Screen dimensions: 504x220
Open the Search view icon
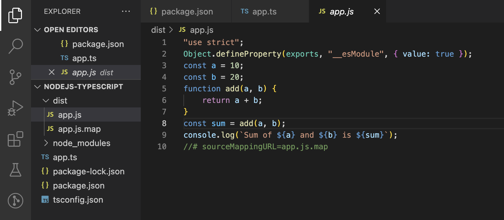[x=15, y=46]
